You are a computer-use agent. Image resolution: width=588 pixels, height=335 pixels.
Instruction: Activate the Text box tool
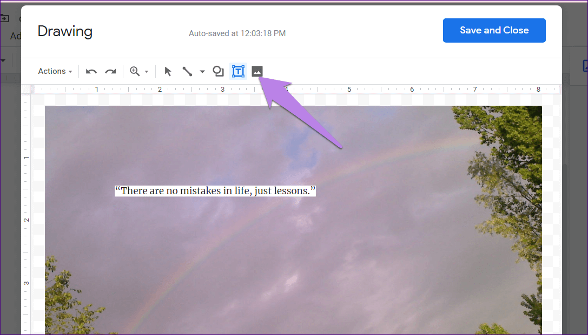238,71
